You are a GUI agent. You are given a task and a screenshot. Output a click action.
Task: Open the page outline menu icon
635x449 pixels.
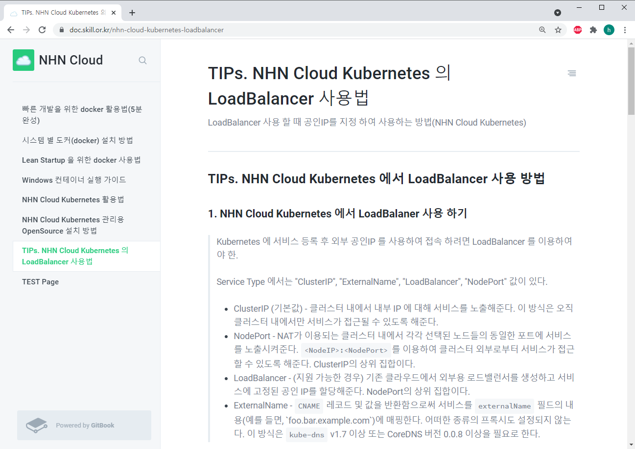(x=572, y=73)
